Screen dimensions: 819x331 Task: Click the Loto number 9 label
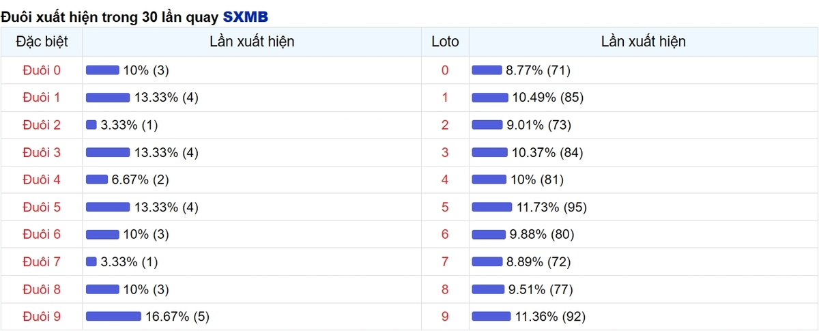[446, 317]
